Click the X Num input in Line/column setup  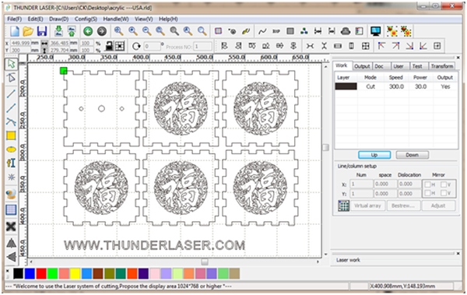click(x=361, y=184)
